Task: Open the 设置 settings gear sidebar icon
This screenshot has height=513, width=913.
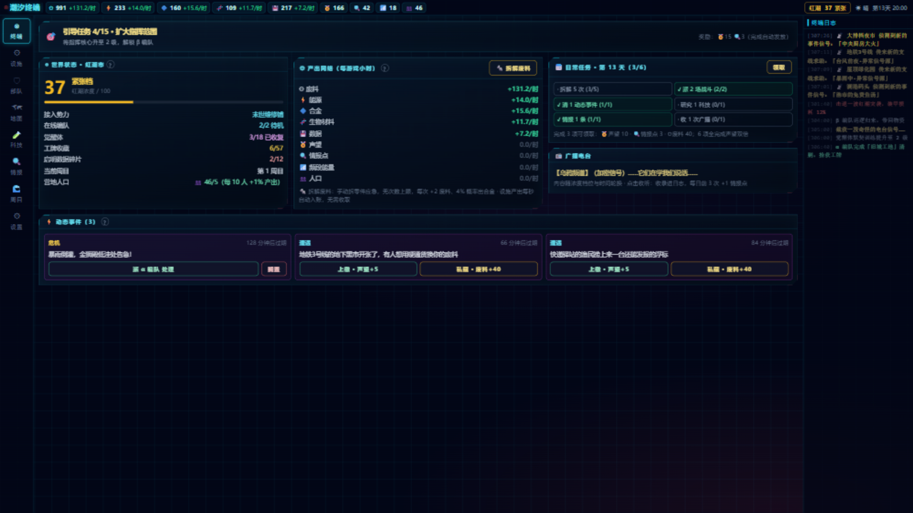Action: tap(17, 221)
